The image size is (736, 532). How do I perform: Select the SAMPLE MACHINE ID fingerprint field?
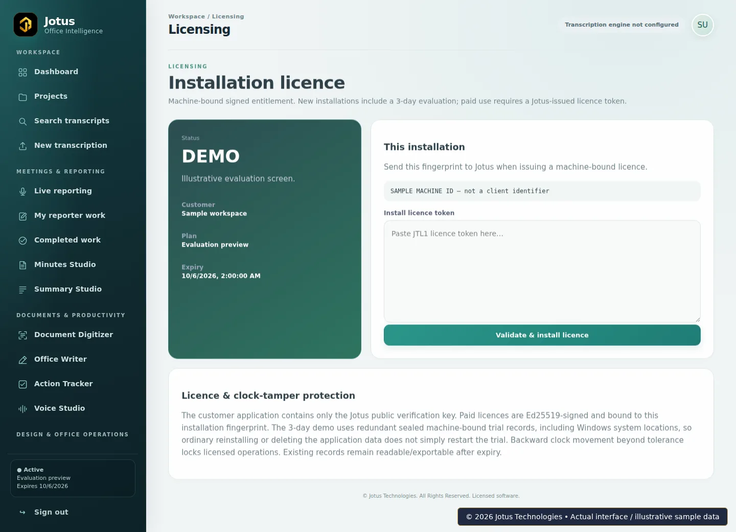pyautogui.click(x=542, y=191)
